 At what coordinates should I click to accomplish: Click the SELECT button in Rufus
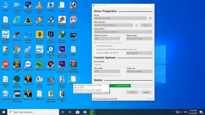tap(146, 25)
